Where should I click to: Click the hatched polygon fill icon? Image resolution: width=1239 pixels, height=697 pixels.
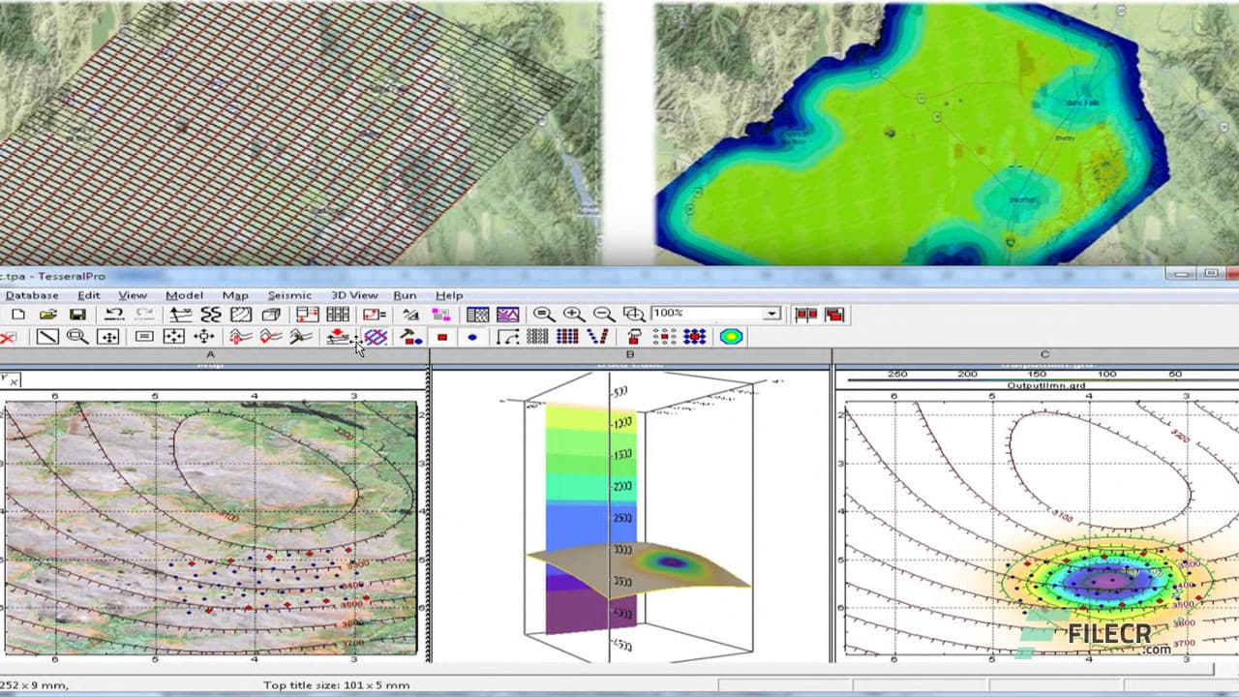click(376, 337)
